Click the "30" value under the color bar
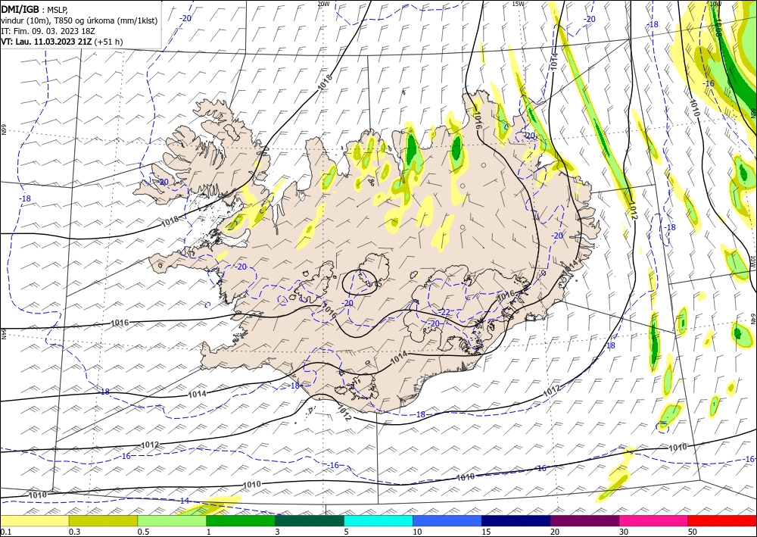 (624, 532)
